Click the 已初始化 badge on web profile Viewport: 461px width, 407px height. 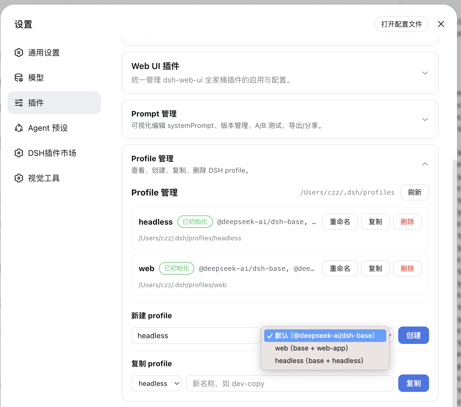coord(177,268)
